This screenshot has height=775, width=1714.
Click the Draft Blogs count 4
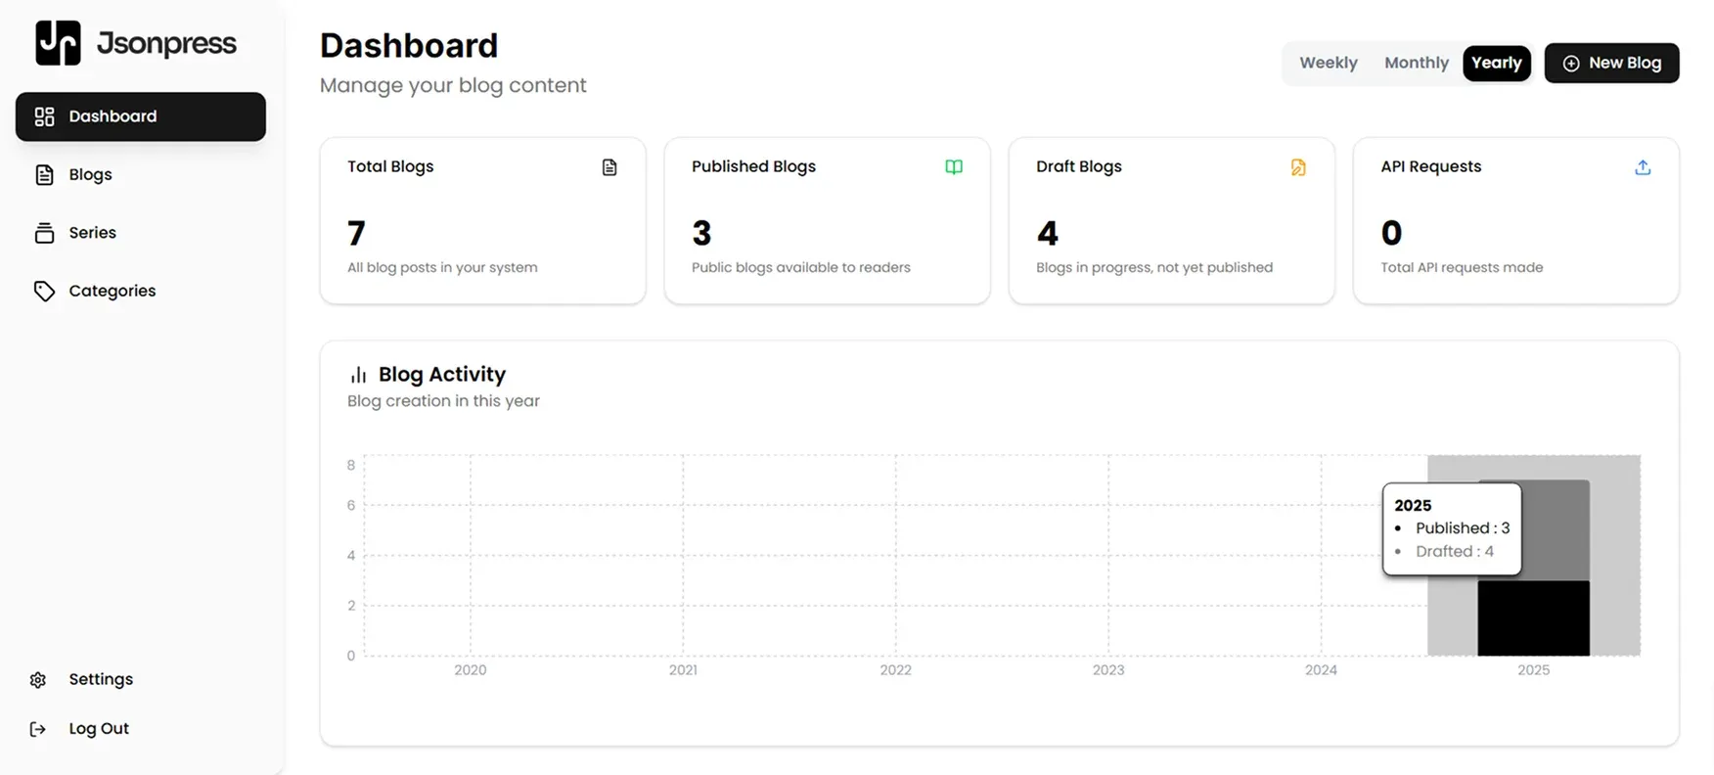[x=1047, y=234]
